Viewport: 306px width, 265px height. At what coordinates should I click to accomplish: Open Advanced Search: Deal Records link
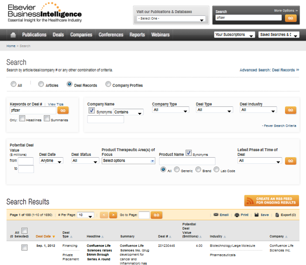point(269,70)
